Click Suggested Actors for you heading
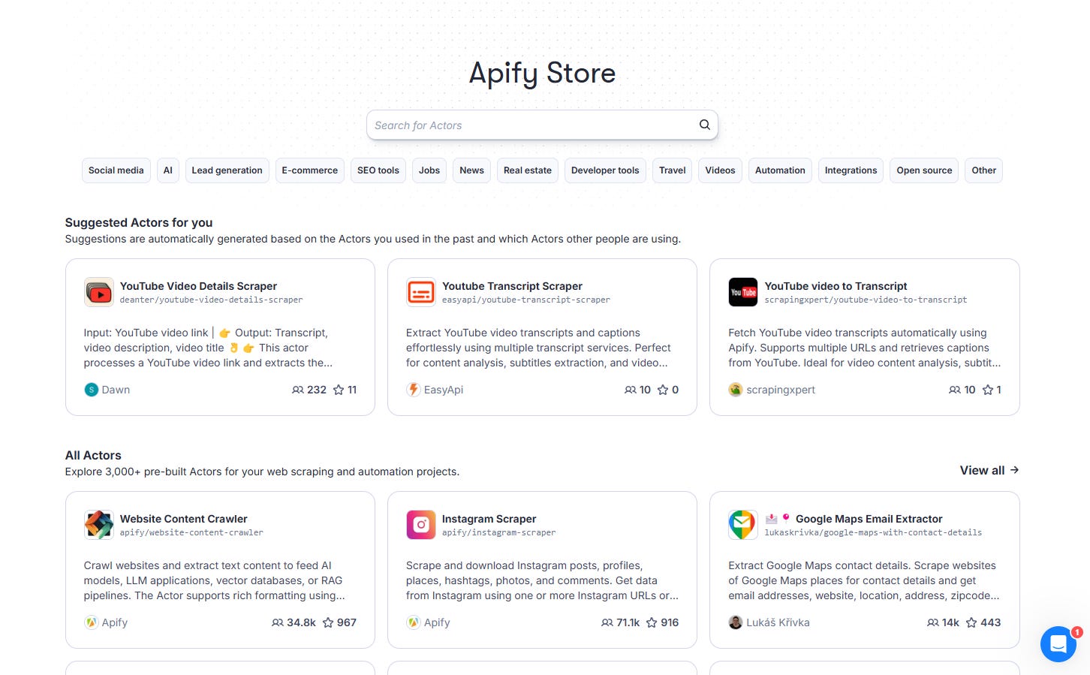This screenshot has width=1090, height=675. point(139,222)
